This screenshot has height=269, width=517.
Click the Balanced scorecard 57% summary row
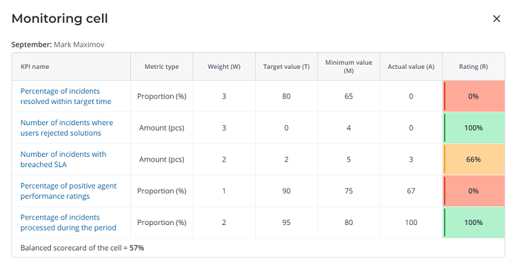(x=258, y=248)
